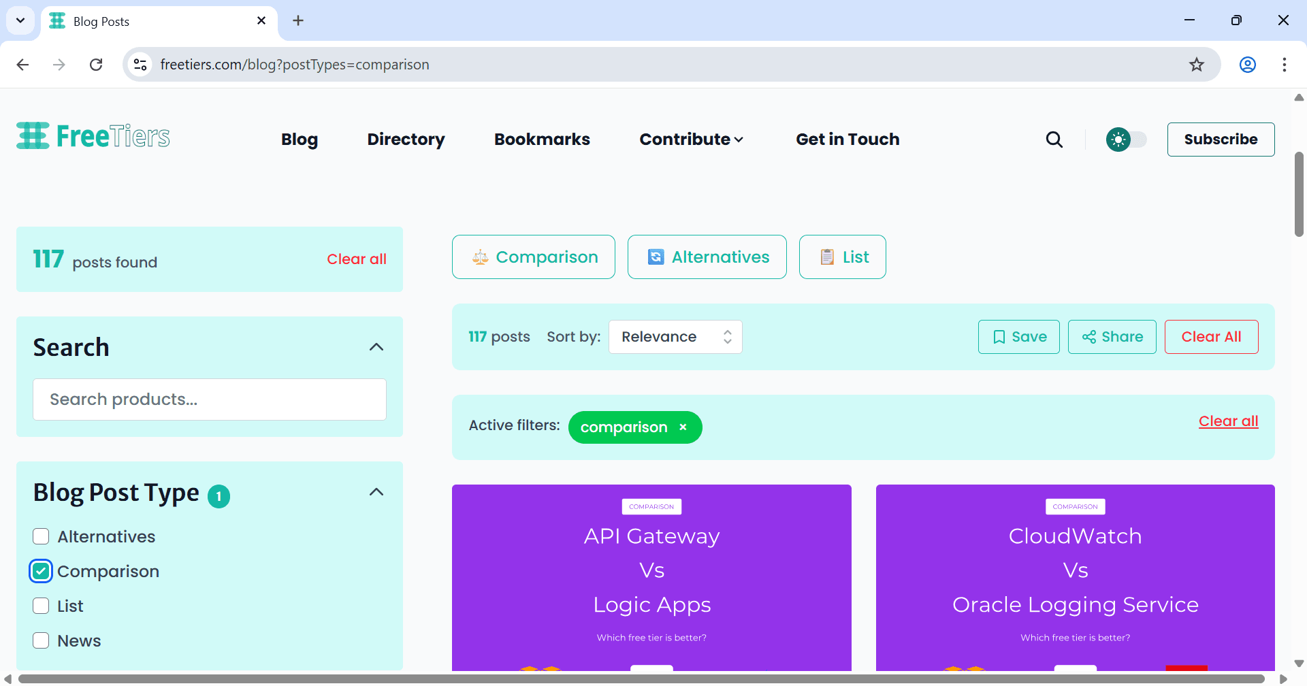Click the red Clear All button
Image resolution: width=1307 pixels, height=686 pixels.
pyautogui.click(x=1211, y=337)
